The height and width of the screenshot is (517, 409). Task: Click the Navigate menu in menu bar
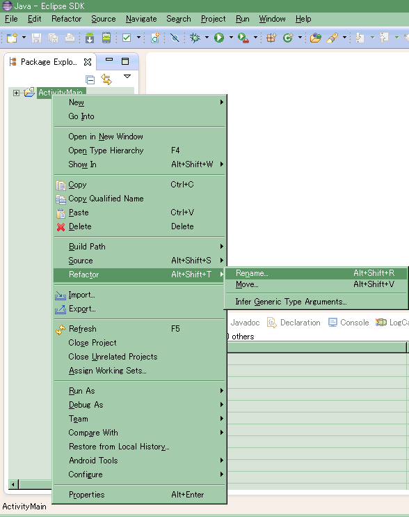tap(141, 19)
